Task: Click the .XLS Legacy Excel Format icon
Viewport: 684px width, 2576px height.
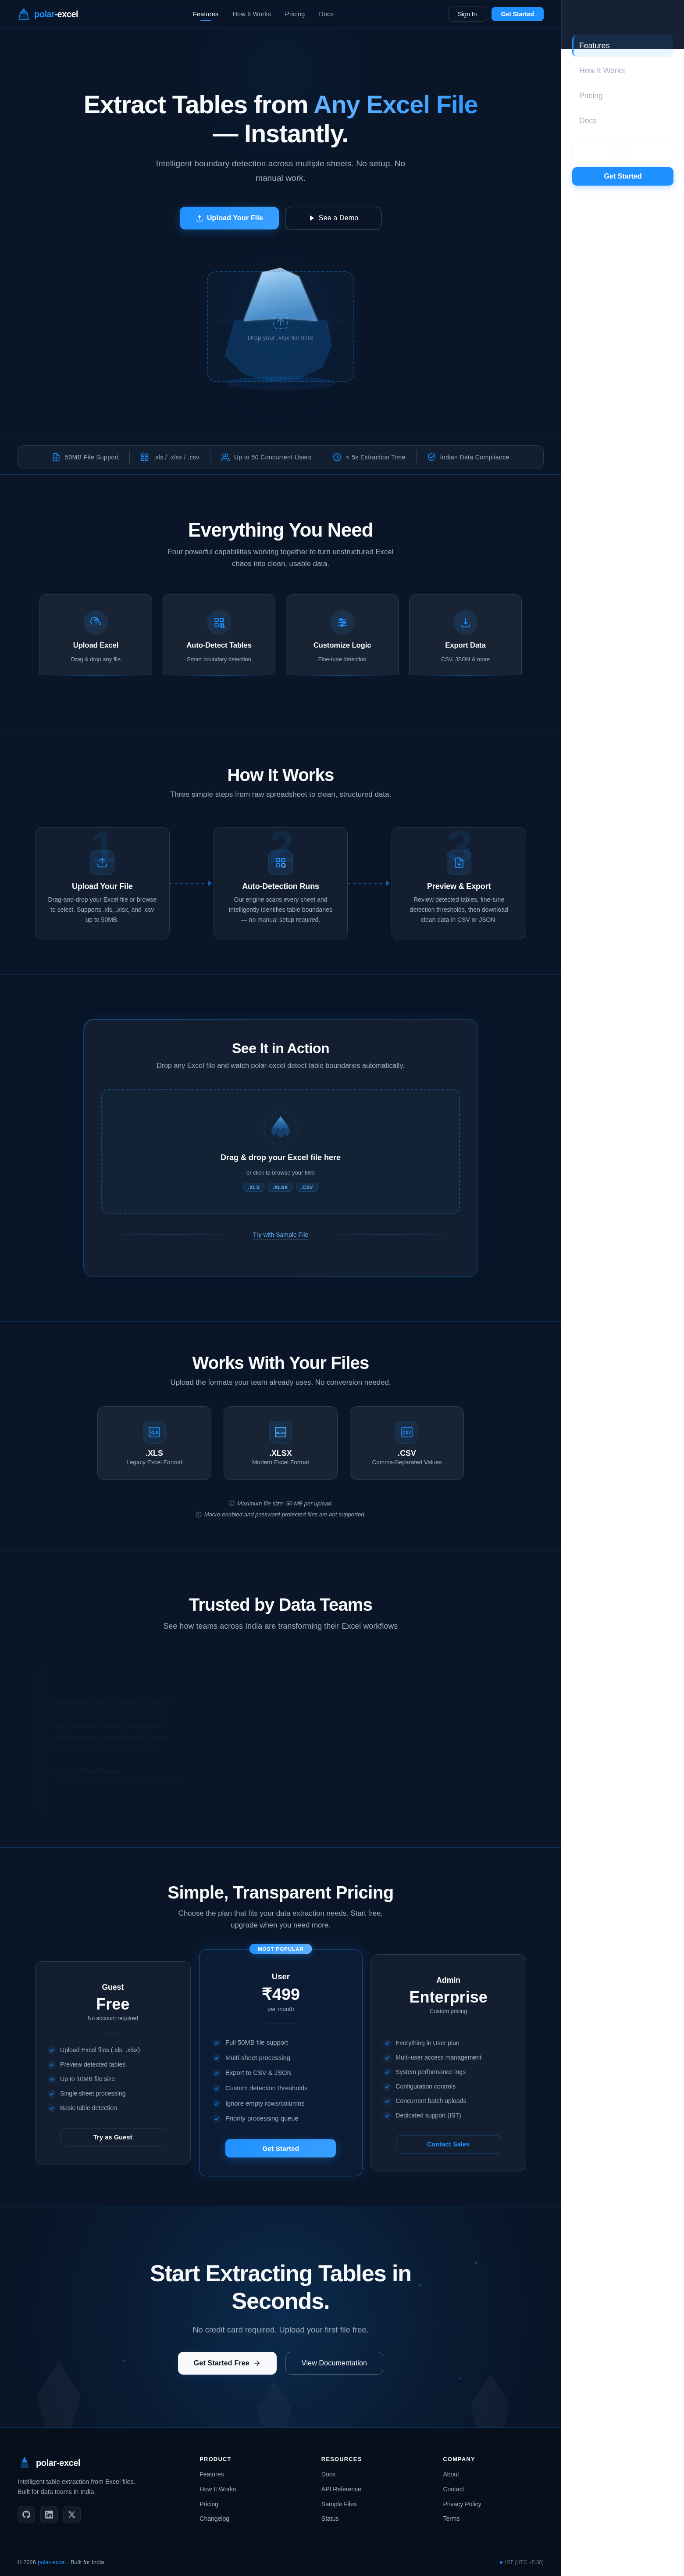Action: tap(154, 1432)
